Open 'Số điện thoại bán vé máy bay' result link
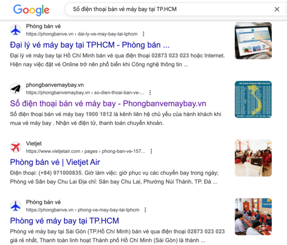The height and width of the screenshot is (245, 287). 108,104
